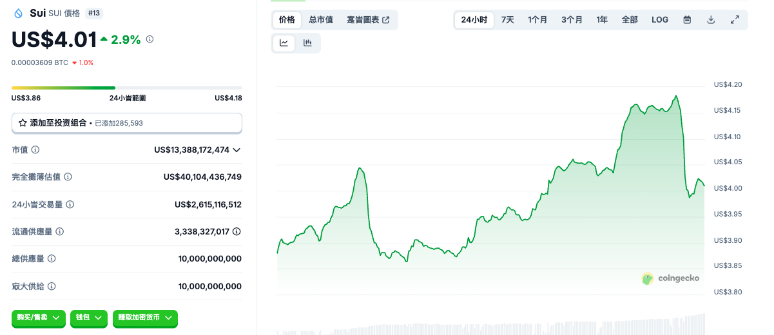Select 7天 time range
Screen dimensions: 774x335
tap(508, 20)
